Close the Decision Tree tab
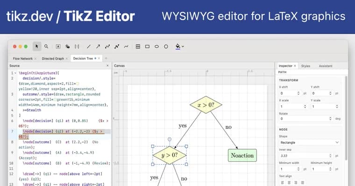 coord(99,58)
